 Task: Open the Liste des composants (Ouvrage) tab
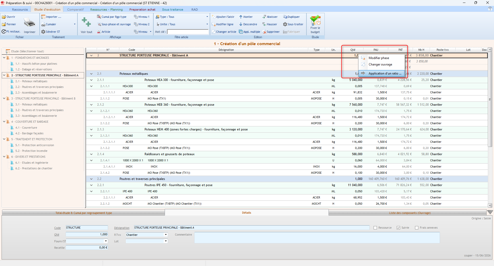coord(410,213)
